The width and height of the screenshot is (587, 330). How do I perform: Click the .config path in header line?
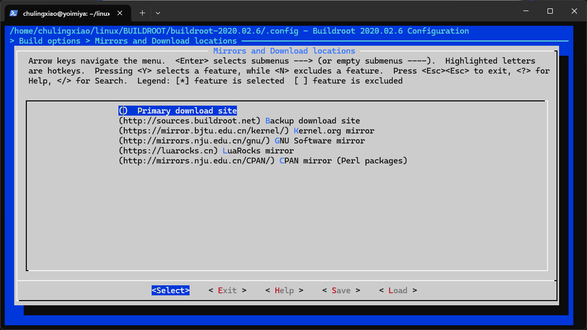coord(154,30)
